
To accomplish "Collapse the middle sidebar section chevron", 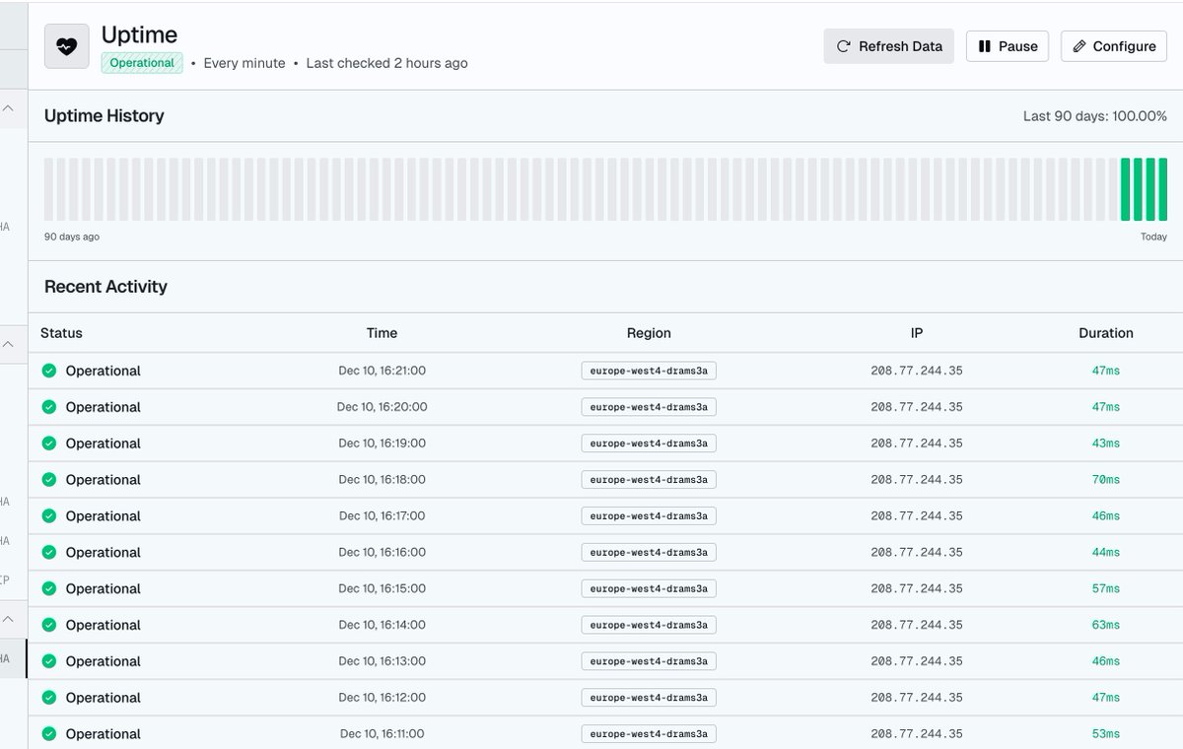I will pos(8,344).
